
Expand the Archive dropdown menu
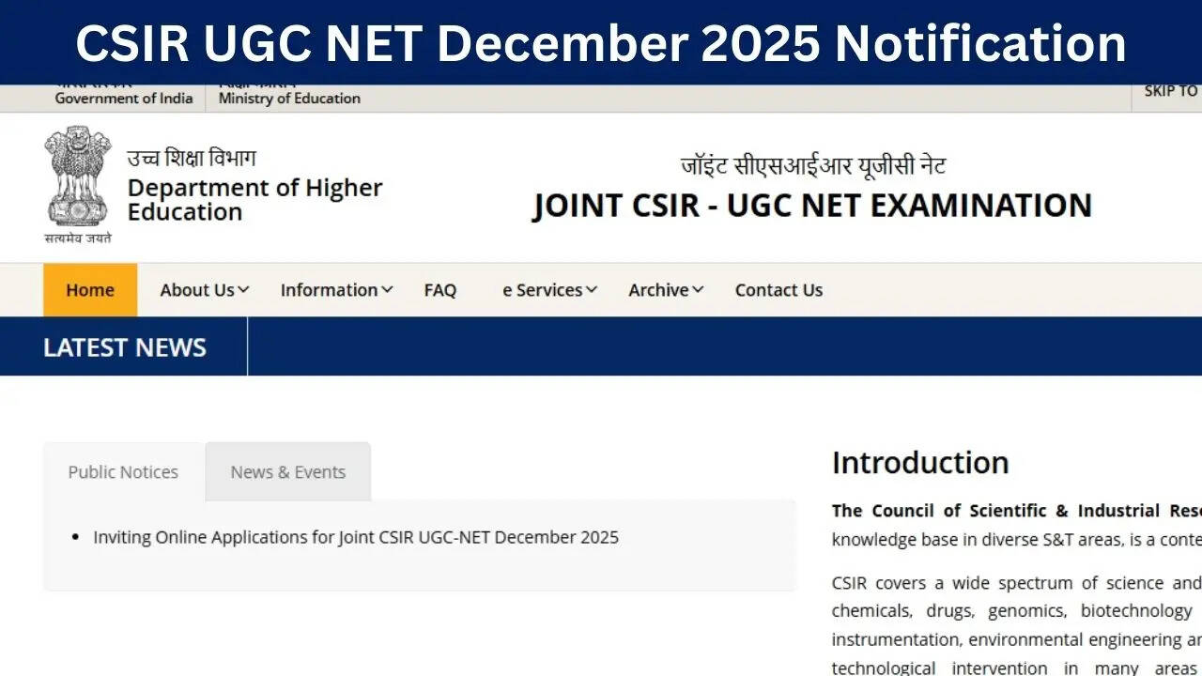point(666,290)
